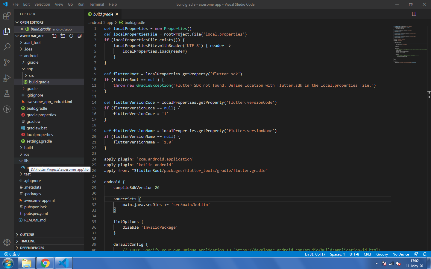Screen dimensions: 431x269
Task: Split the editor to the right
Action: tap(414, 14)
